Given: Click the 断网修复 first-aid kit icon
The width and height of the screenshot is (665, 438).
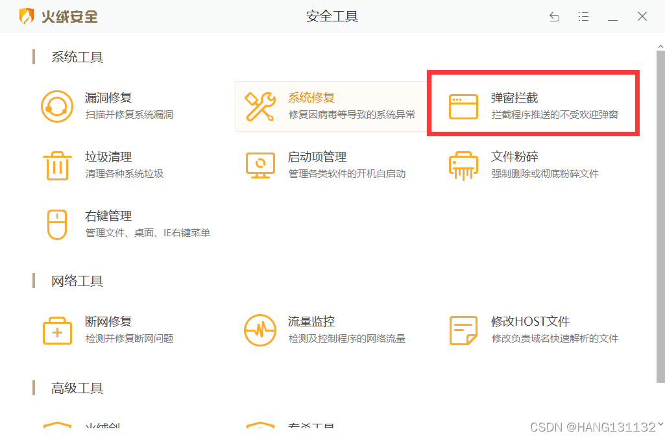Looking at the screenshot, I should click(x=57, y=330).
